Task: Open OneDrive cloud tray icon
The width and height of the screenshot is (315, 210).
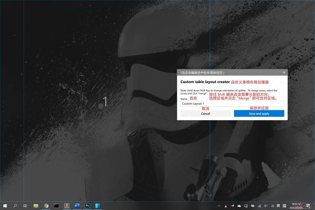Action: tap(239, 206)
